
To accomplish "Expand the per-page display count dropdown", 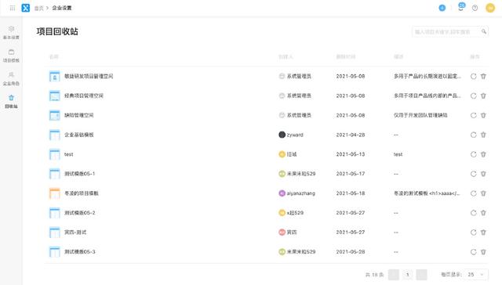I will tap(476, 275).
